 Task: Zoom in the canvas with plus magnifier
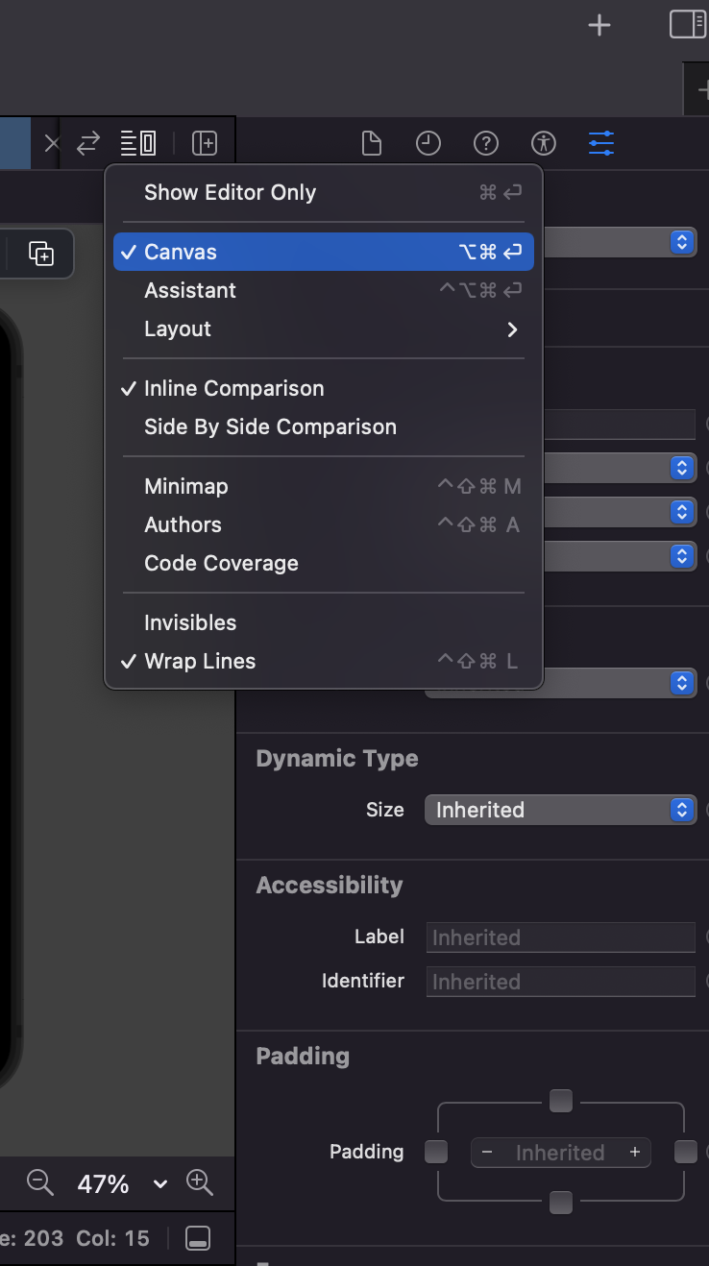point(200,1182)
